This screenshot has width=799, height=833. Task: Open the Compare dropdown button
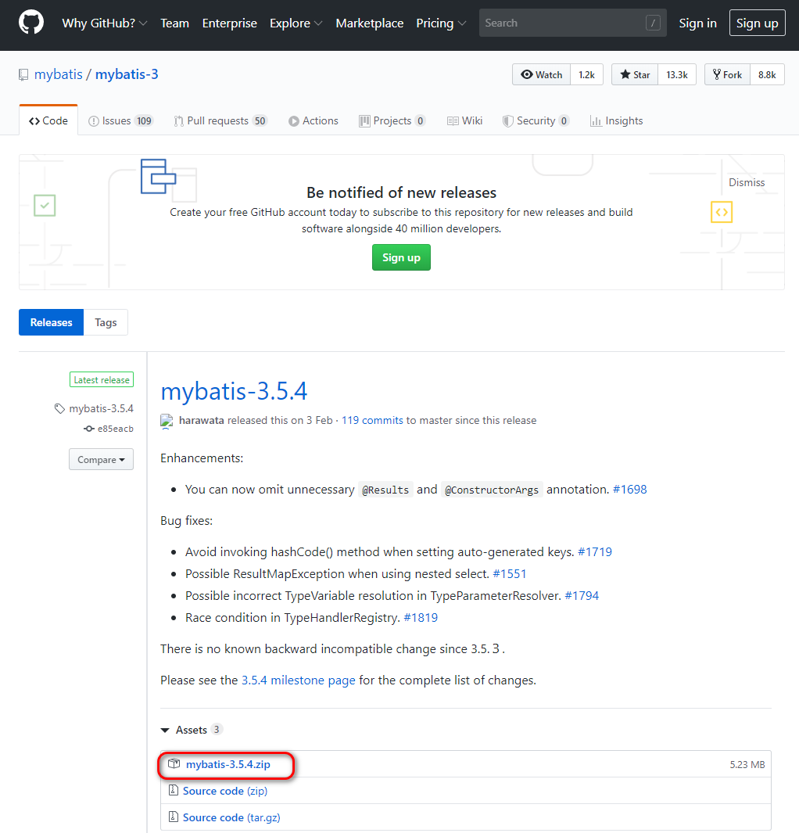pyautogui.click(x=101, y=460)
